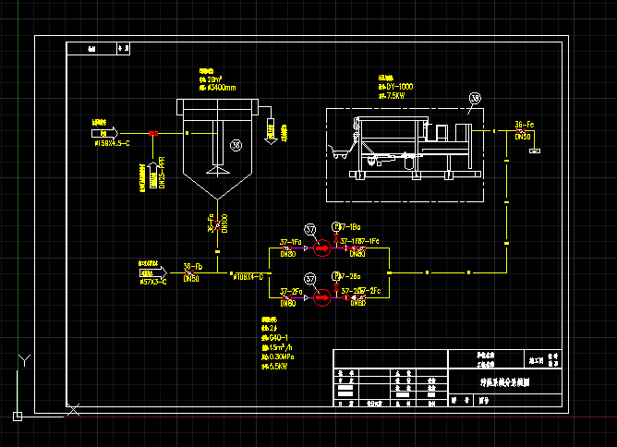The width and height of the screenshot is (617, 447).
Task: Select lower tag bubble 37 above the second pump
Action: (310, 279)
